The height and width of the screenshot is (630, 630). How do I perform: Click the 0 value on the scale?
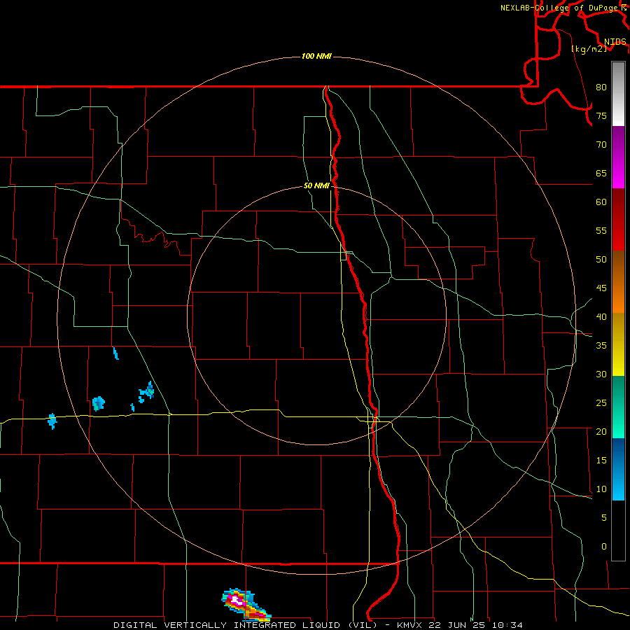point(604,547)
